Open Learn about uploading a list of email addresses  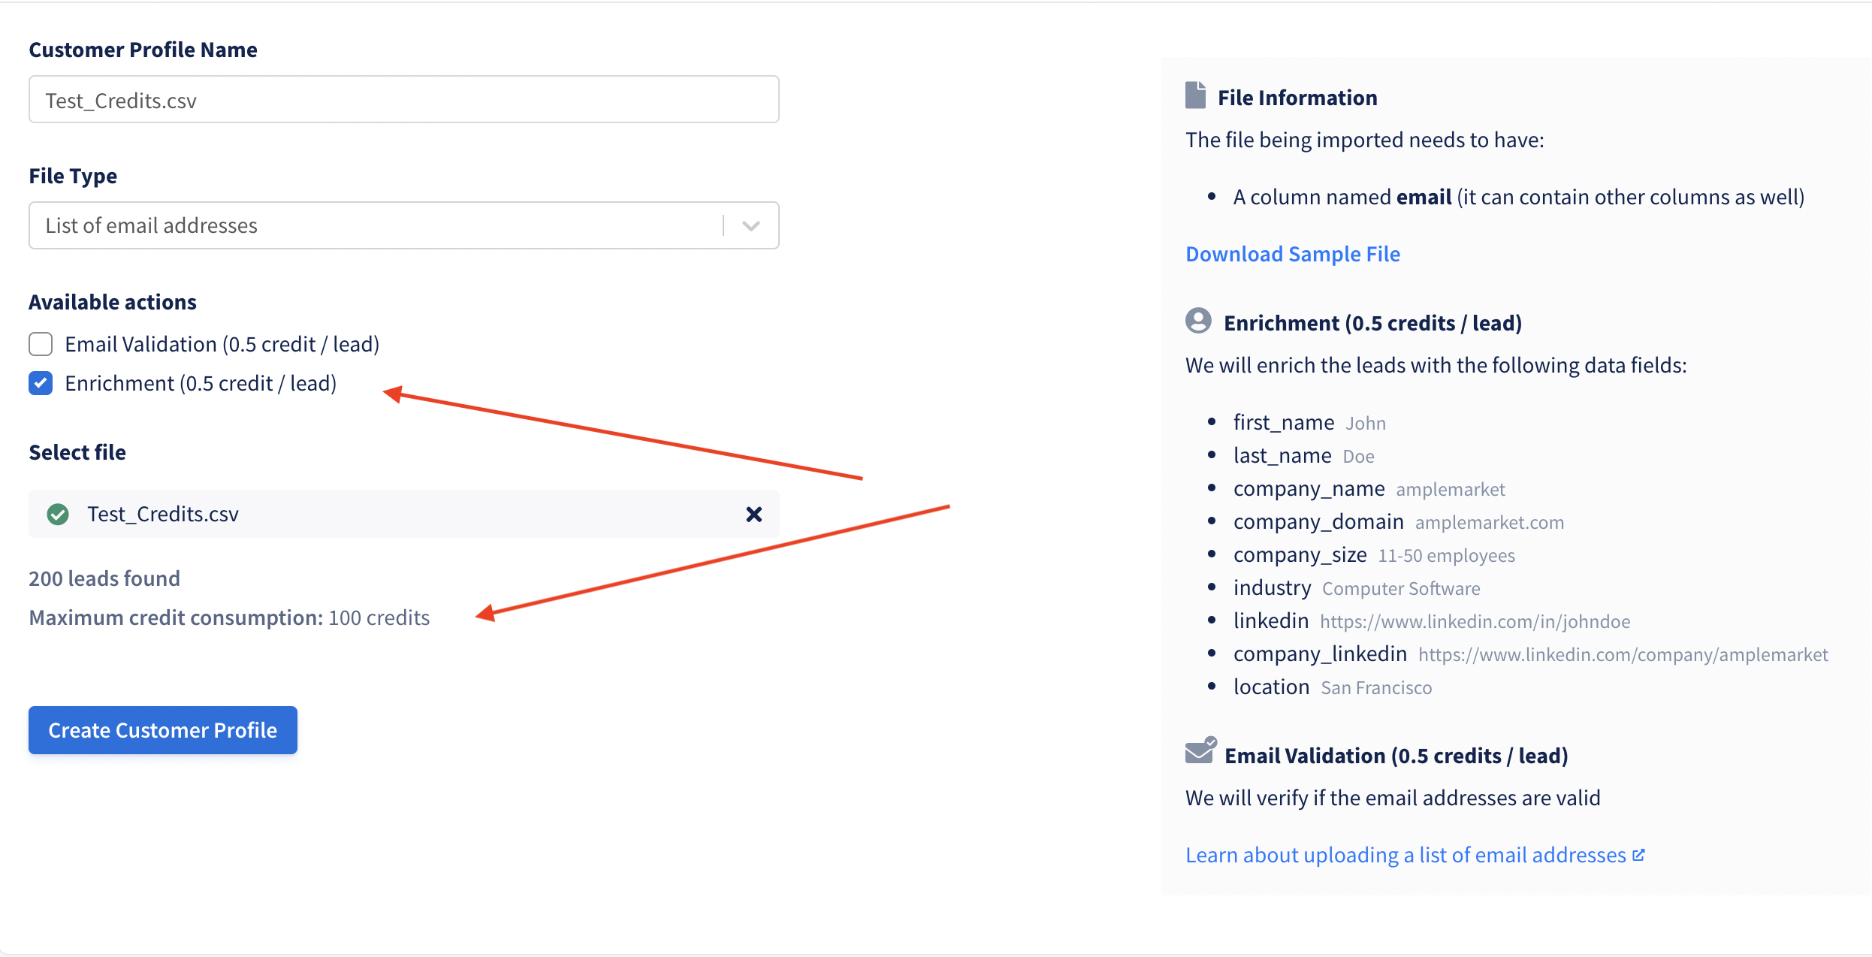coord(1406,855)
